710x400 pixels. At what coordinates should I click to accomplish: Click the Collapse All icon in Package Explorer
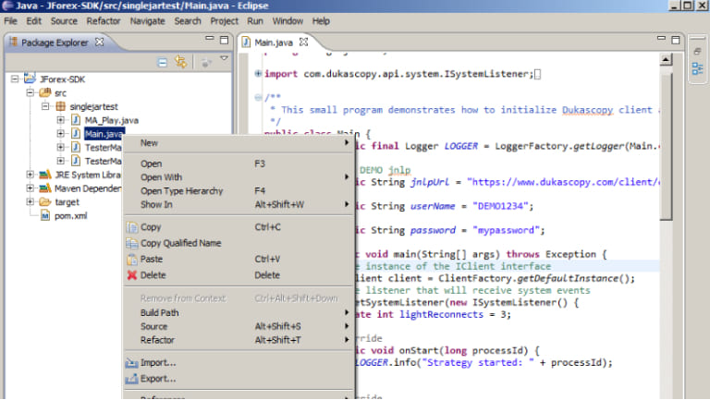(x=162, y=62)
